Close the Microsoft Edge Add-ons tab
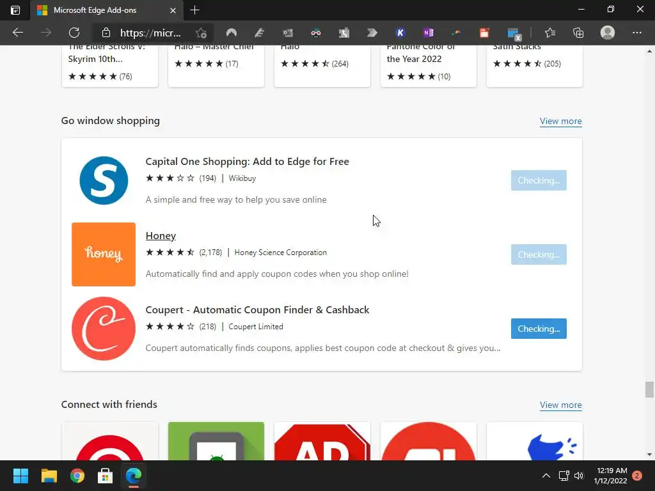This screenshot has height=491, width=655. (173, 10)
